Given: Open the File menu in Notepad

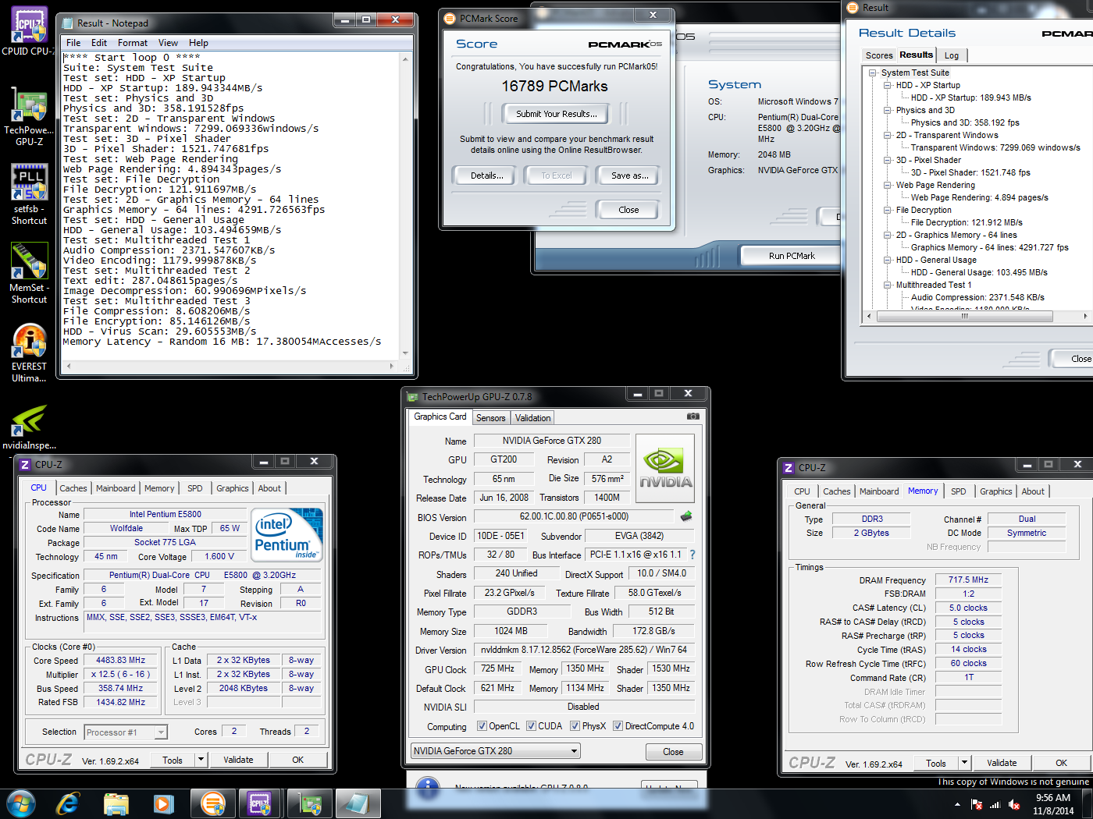Looking at the screenshot, I should (73, 43).
